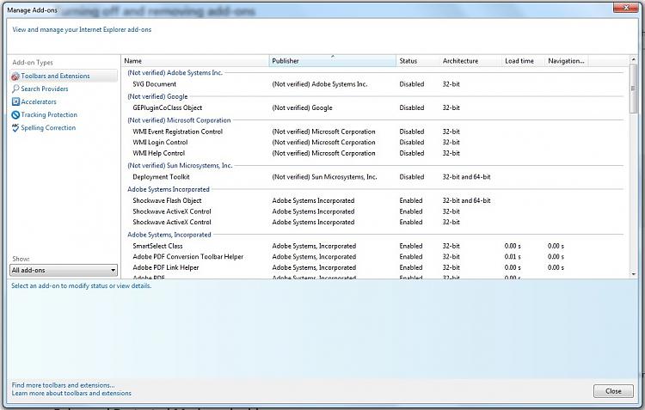Image resolution: width=645 pixels, height=410 pixels.
Task: Click the Close button
Action: 613,391
